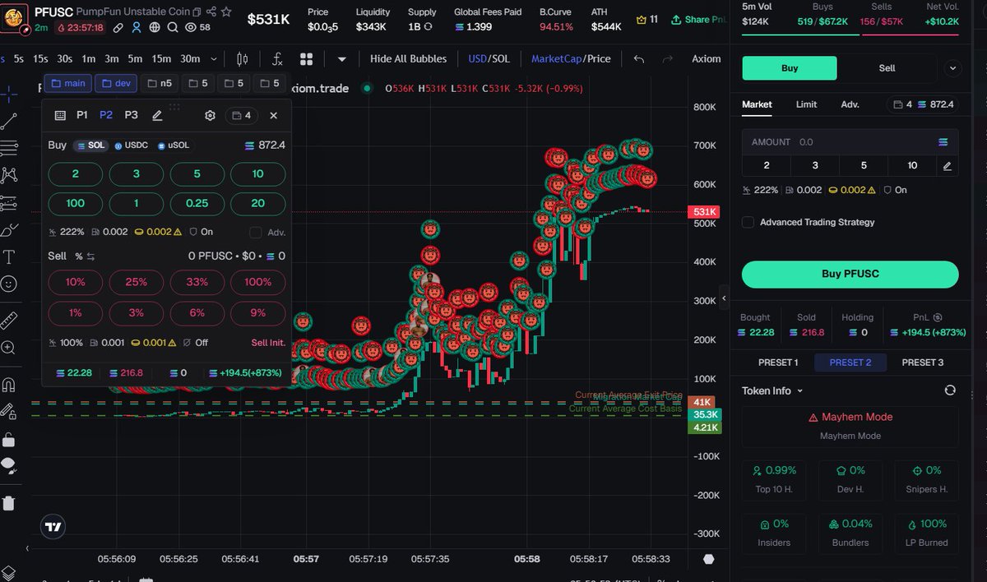
Task: Toggle the visibility eye icon
Action: [x=191, y=27]
